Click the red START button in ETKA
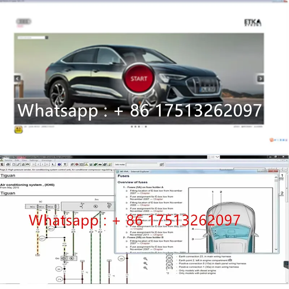289x289 pixels. (x=139, y=78)
